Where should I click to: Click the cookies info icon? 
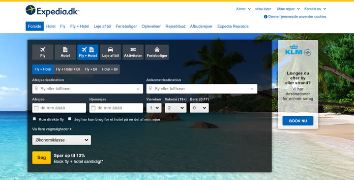[x=265, y=17]
